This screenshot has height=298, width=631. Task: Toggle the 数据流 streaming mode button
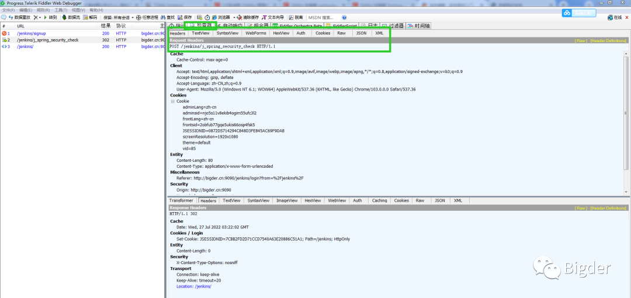click(71, 18)
